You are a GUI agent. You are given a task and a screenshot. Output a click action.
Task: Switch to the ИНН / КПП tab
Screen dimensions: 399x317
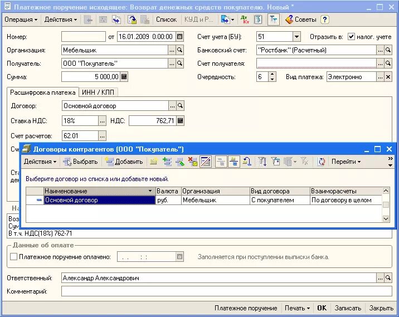click(98, 92)
